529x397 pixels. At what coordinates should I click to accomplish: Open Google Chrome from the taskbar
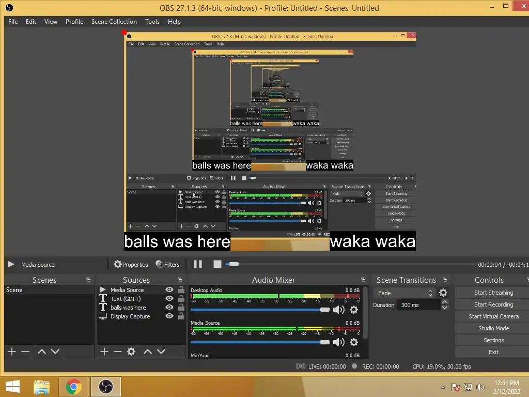73,387
